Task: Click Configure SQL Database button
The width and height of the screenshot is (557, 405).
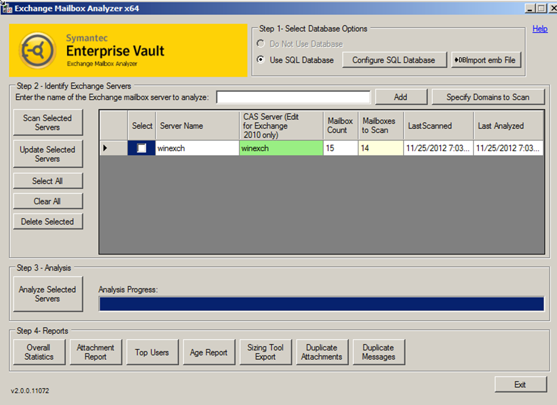Action: 394,60
